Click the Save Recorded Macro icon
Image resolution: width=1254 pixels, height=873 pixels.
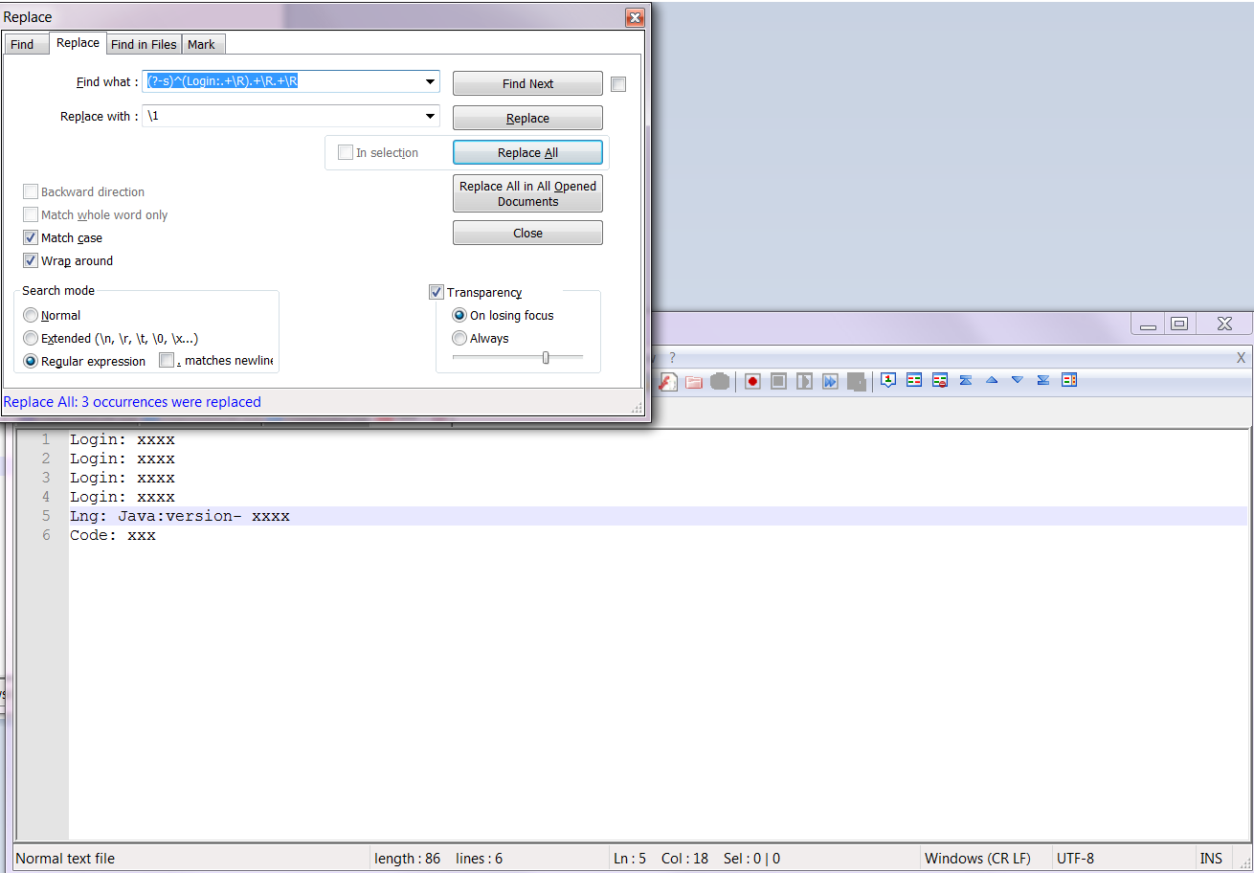[857, 381]
